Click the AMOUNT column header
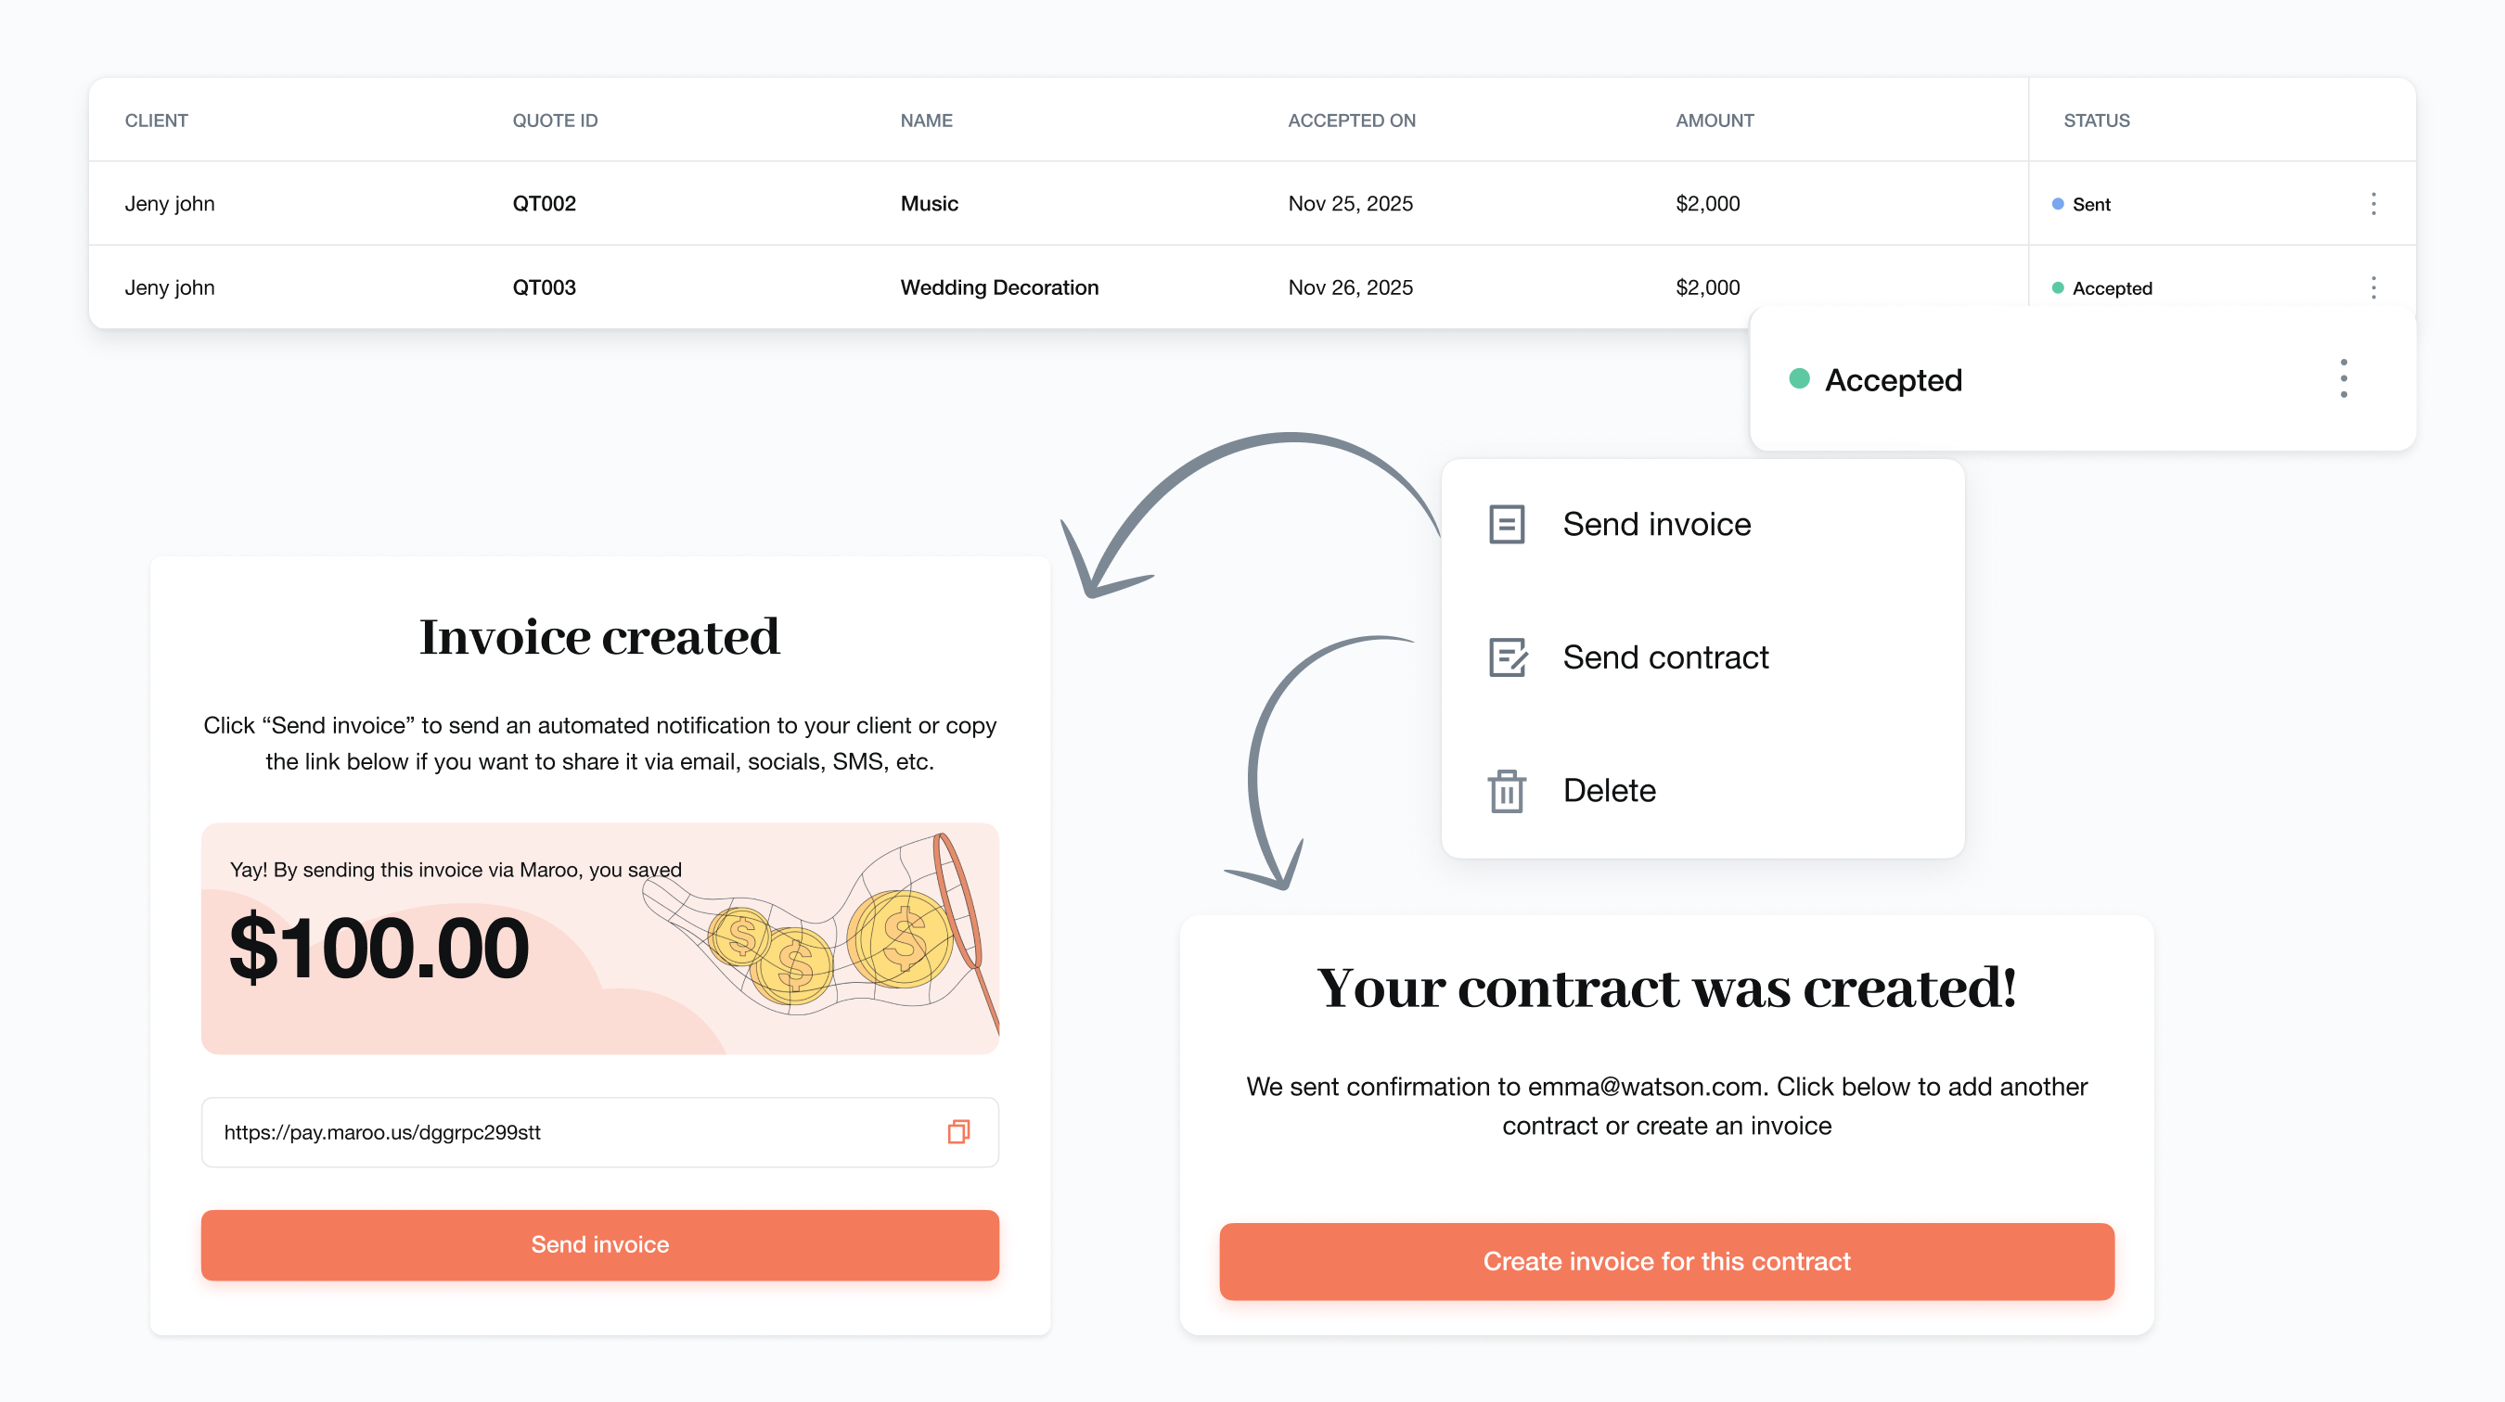Image resolution: width=2505 pixels, height=1402 pixels. pos(1714,121)
